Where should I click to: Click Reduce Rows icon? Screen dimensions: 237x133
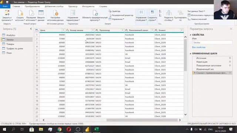(152, 13)
